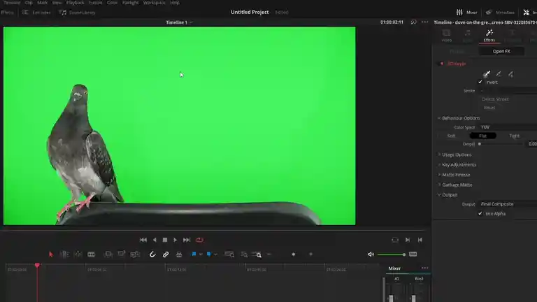Mute audio with the speaker icon
Screen dimensions: 537x302
tap(371, 254)
